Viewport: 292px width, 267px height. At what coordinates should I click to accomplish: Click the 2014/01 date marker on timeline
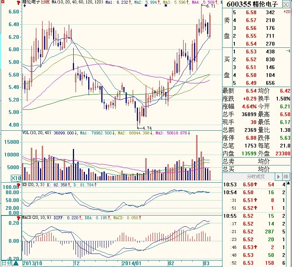click(132, 263)
